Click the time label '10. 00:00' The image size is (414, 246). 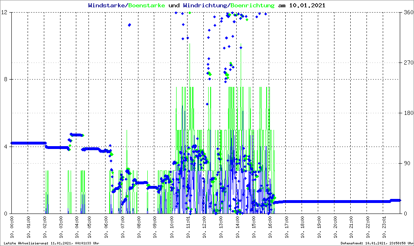click(12, 227)
